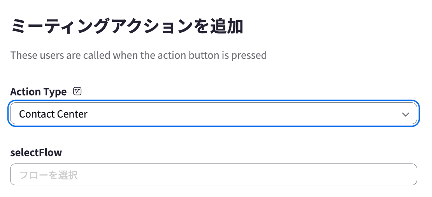Image resolution: width=432 pixels, height=197 pixels.
Task: Click the Action Type label
Action: pyautogui.click(x=38, y=91)
